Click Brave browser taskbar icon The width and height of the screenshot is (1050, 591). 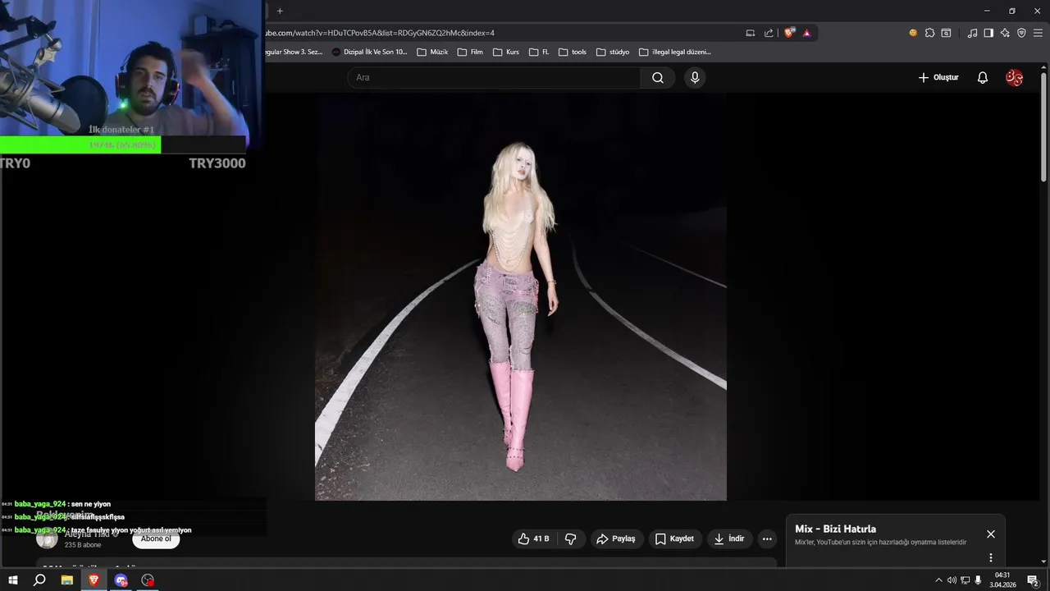tap(94, 580)
